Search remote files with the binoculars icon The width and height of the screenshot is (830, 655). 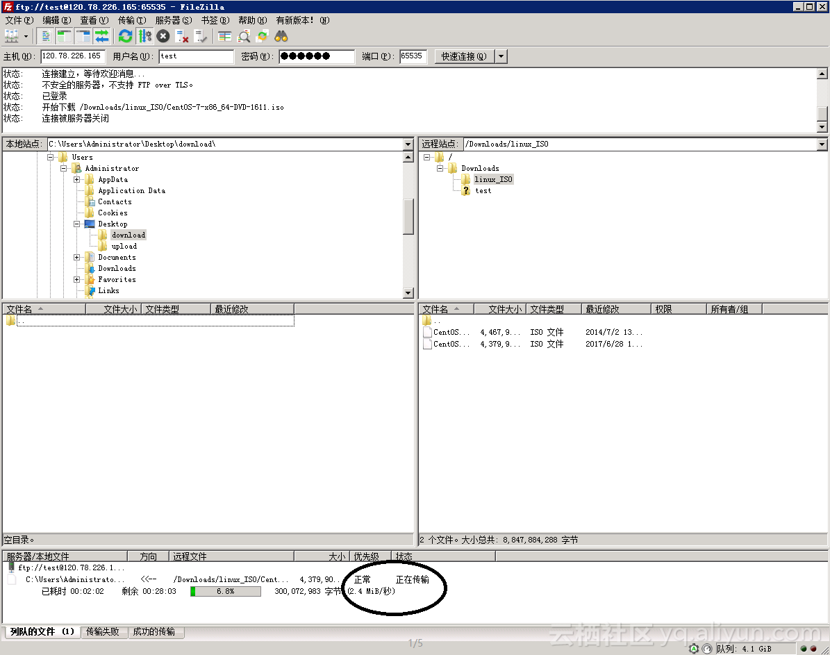click(x=281, y=36)
